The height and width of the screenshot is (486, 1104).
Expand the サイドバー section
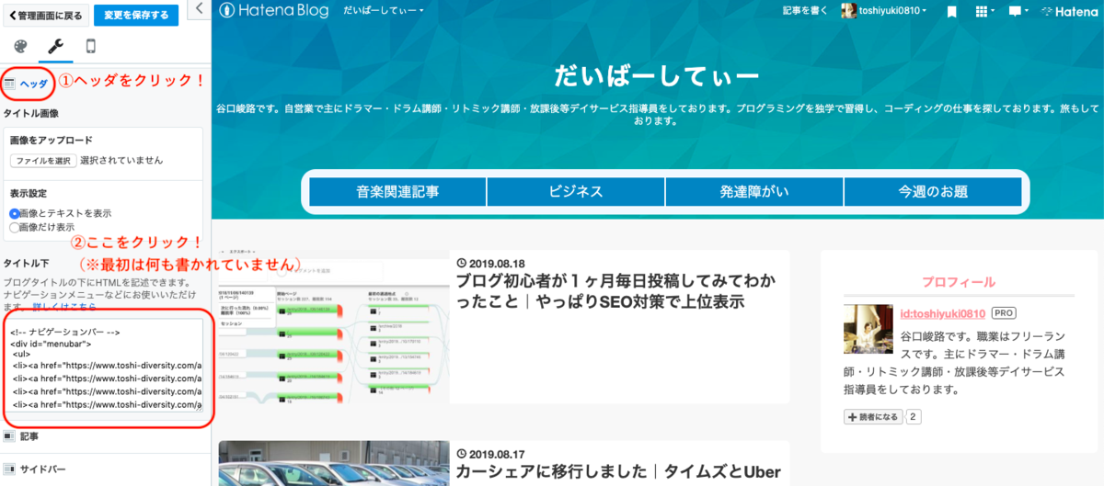tap(43, 469)
